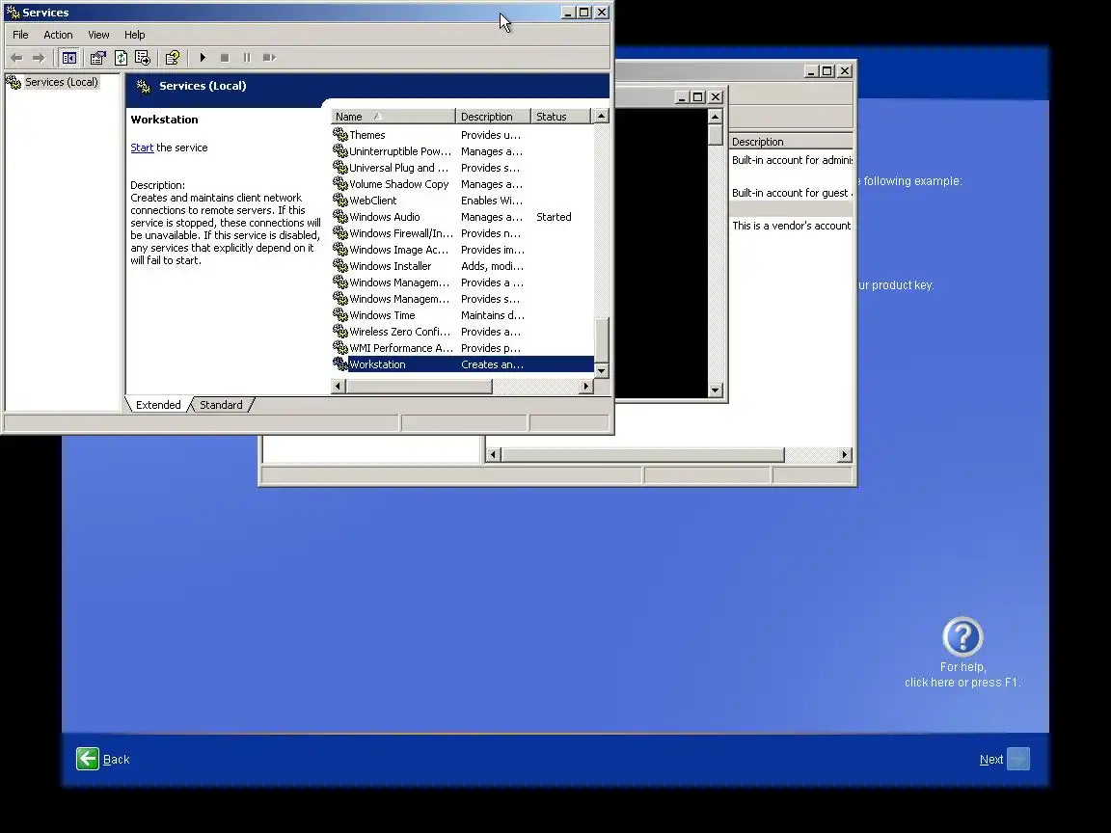The image size is (1111, 833).
Task: Open the Properties toolbar icon
Action: pos(97,58)
